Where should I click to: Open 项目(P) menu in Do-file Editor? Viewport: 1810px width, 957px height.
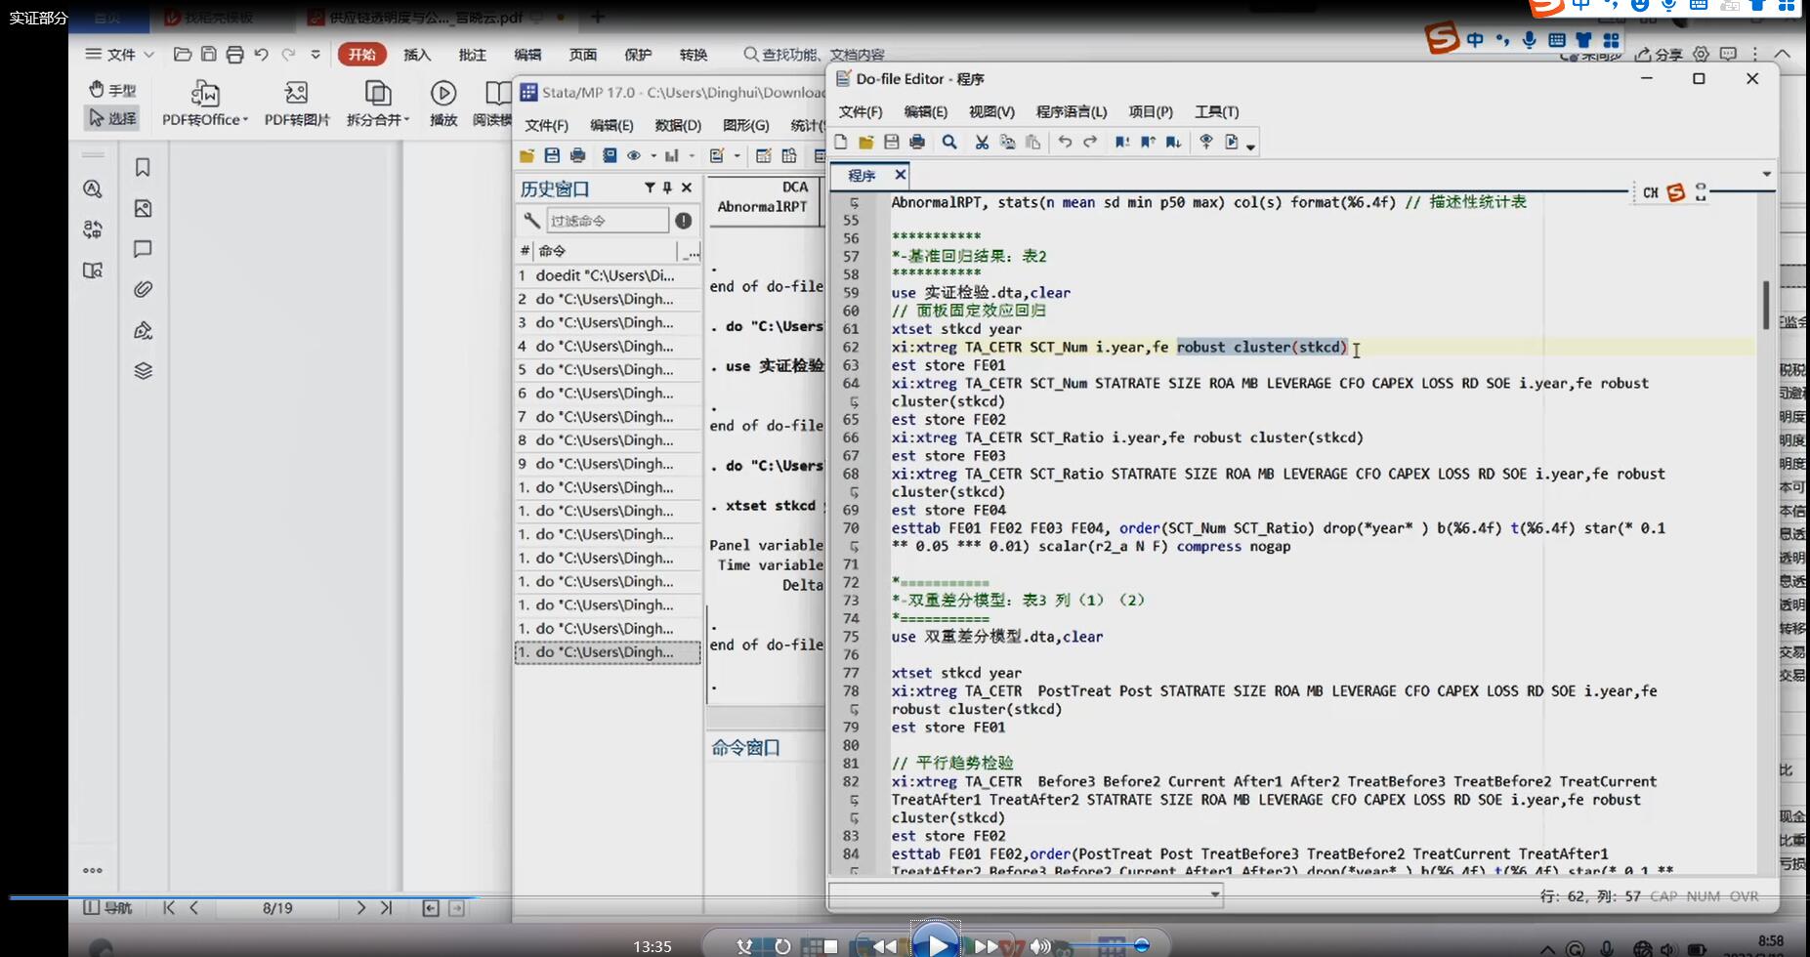coord(1151,111)
